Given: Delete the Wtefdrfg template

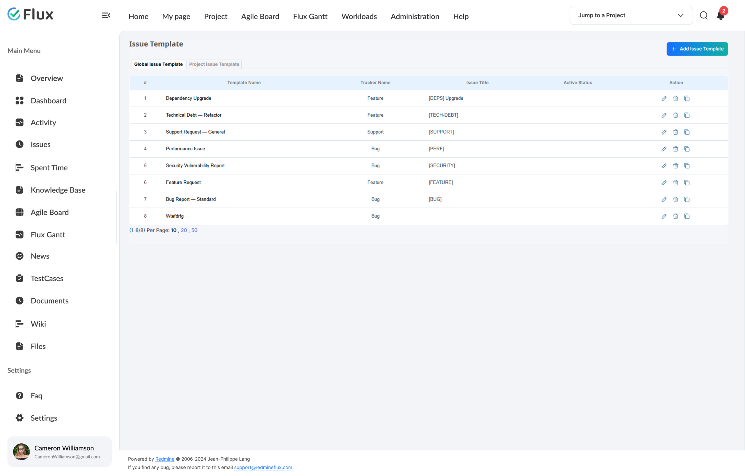Looking at the screenshot, I should pos(675,216).
